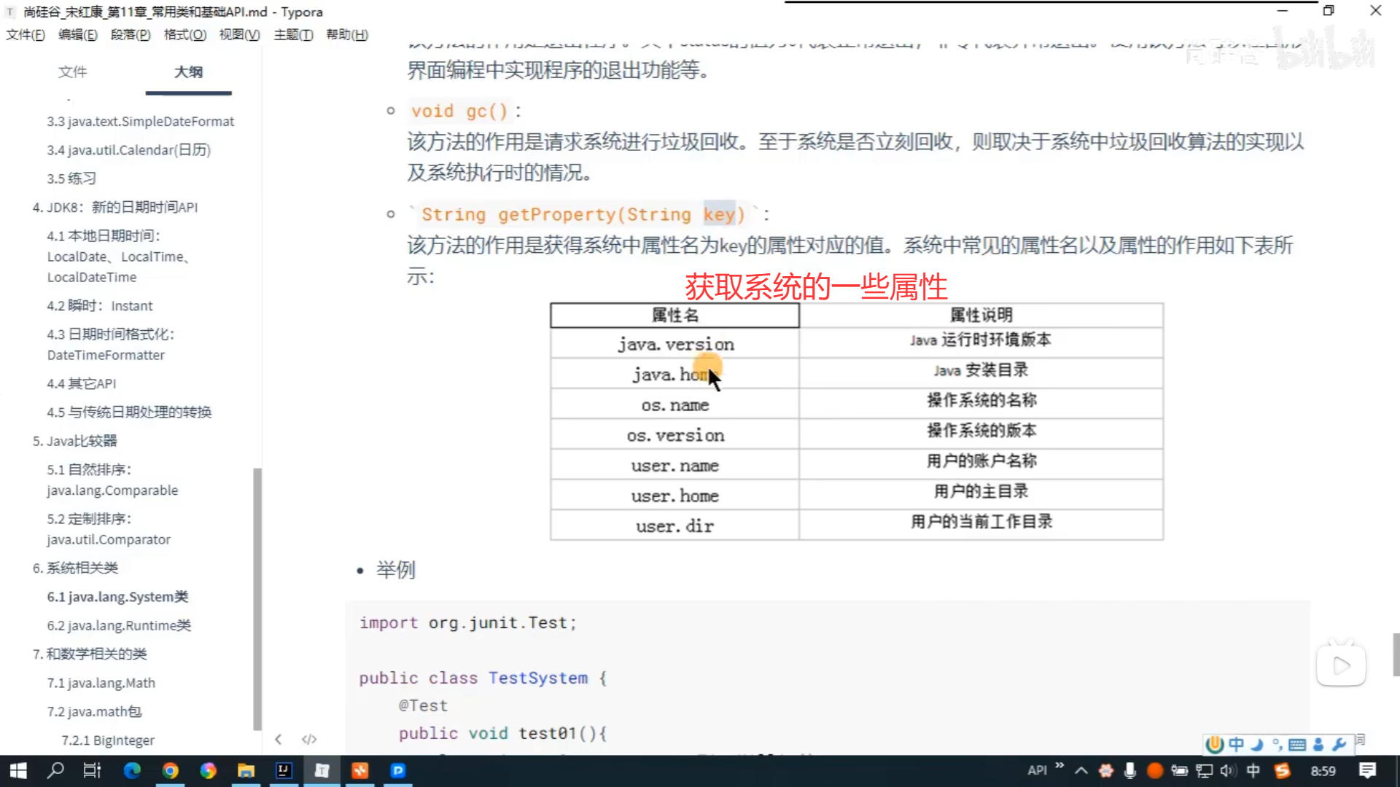Toggle IME punctuation mode icon
The height and width of the screenshot is (787, 1400).
tap(1277, 744)
